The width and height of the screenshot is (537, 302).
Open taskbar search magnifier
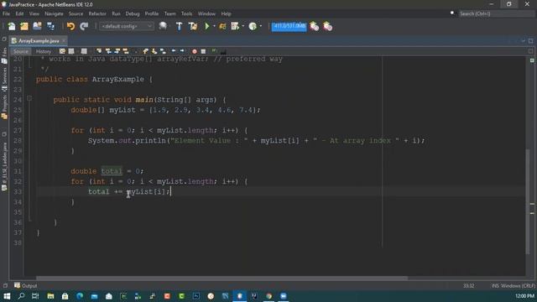tap(21, 296)
